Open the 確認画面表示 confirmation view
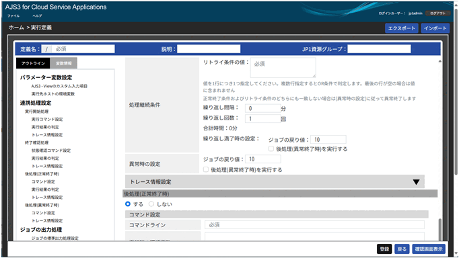The height and width of the screenshot is (258, 459). [429, 249]
